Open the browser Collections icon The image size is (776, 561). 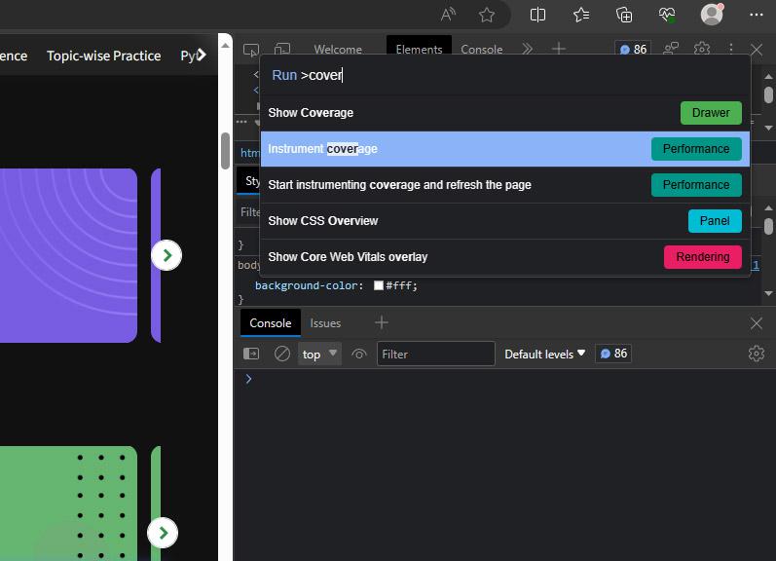pyautogui.click(x=624, y=15)
